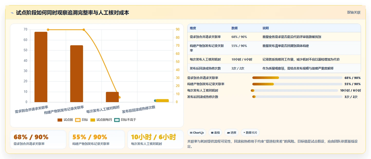Click x-axis label 每次发布人工核对耗时

(x=103, y=110)
